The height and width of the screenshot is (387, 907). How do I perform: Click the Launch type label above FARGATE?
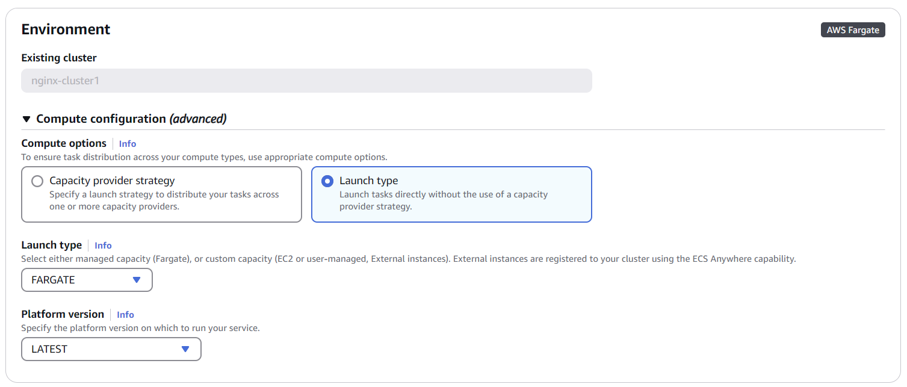(52, 245)
